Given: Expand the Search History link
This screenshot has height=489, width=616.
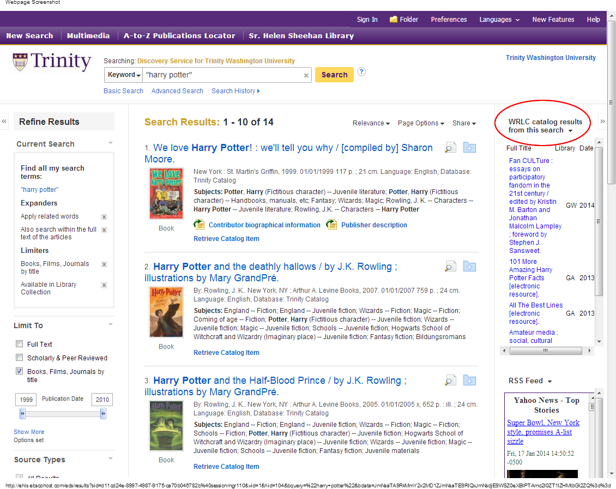Looking at the screenshot, I should (235, 90).
